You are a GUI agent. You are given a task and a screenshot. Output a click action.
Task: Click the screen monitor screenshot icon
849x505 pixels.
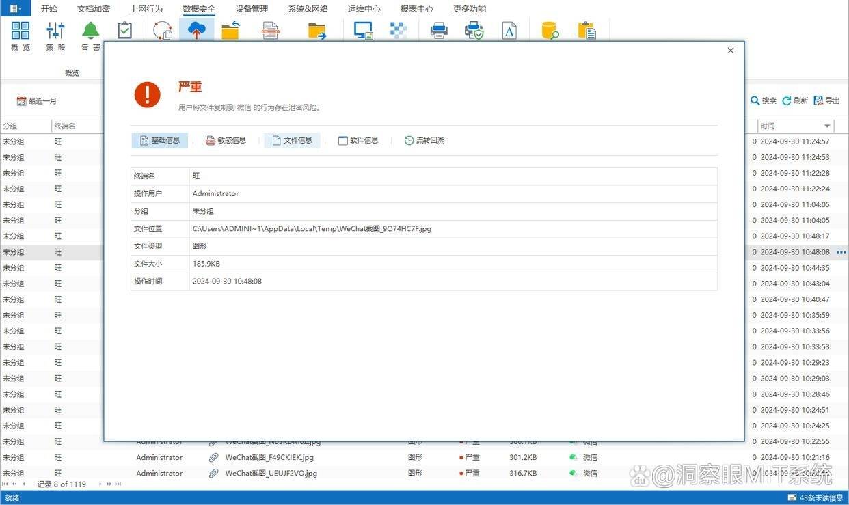363,30
